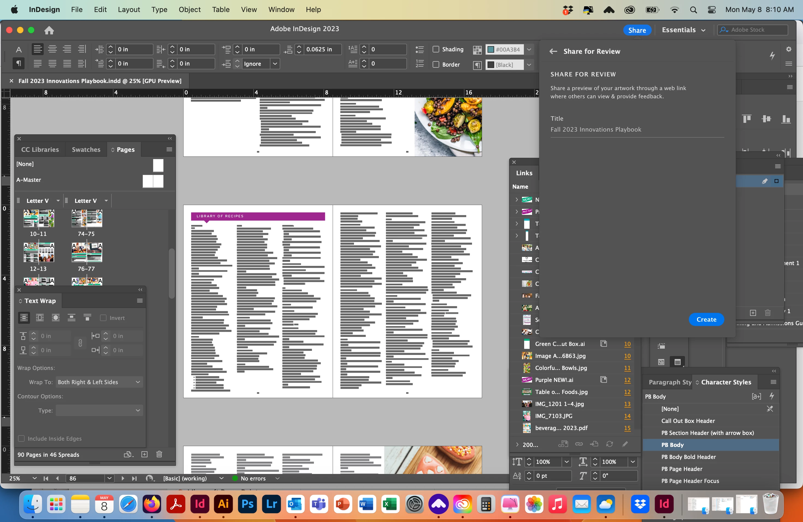Select wrap around bounding box icon
Image resolution: width=803 pixels, height=522 pixels.
click(40, 318)
